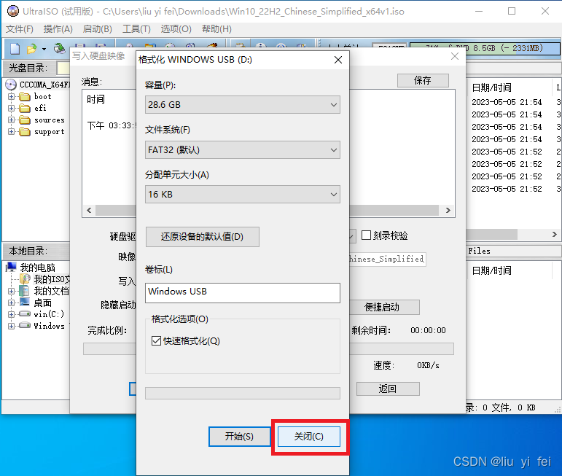The image size is (562, 476).
Task: Click the 0KB/s speed value
Action: [x=428, y=365]
